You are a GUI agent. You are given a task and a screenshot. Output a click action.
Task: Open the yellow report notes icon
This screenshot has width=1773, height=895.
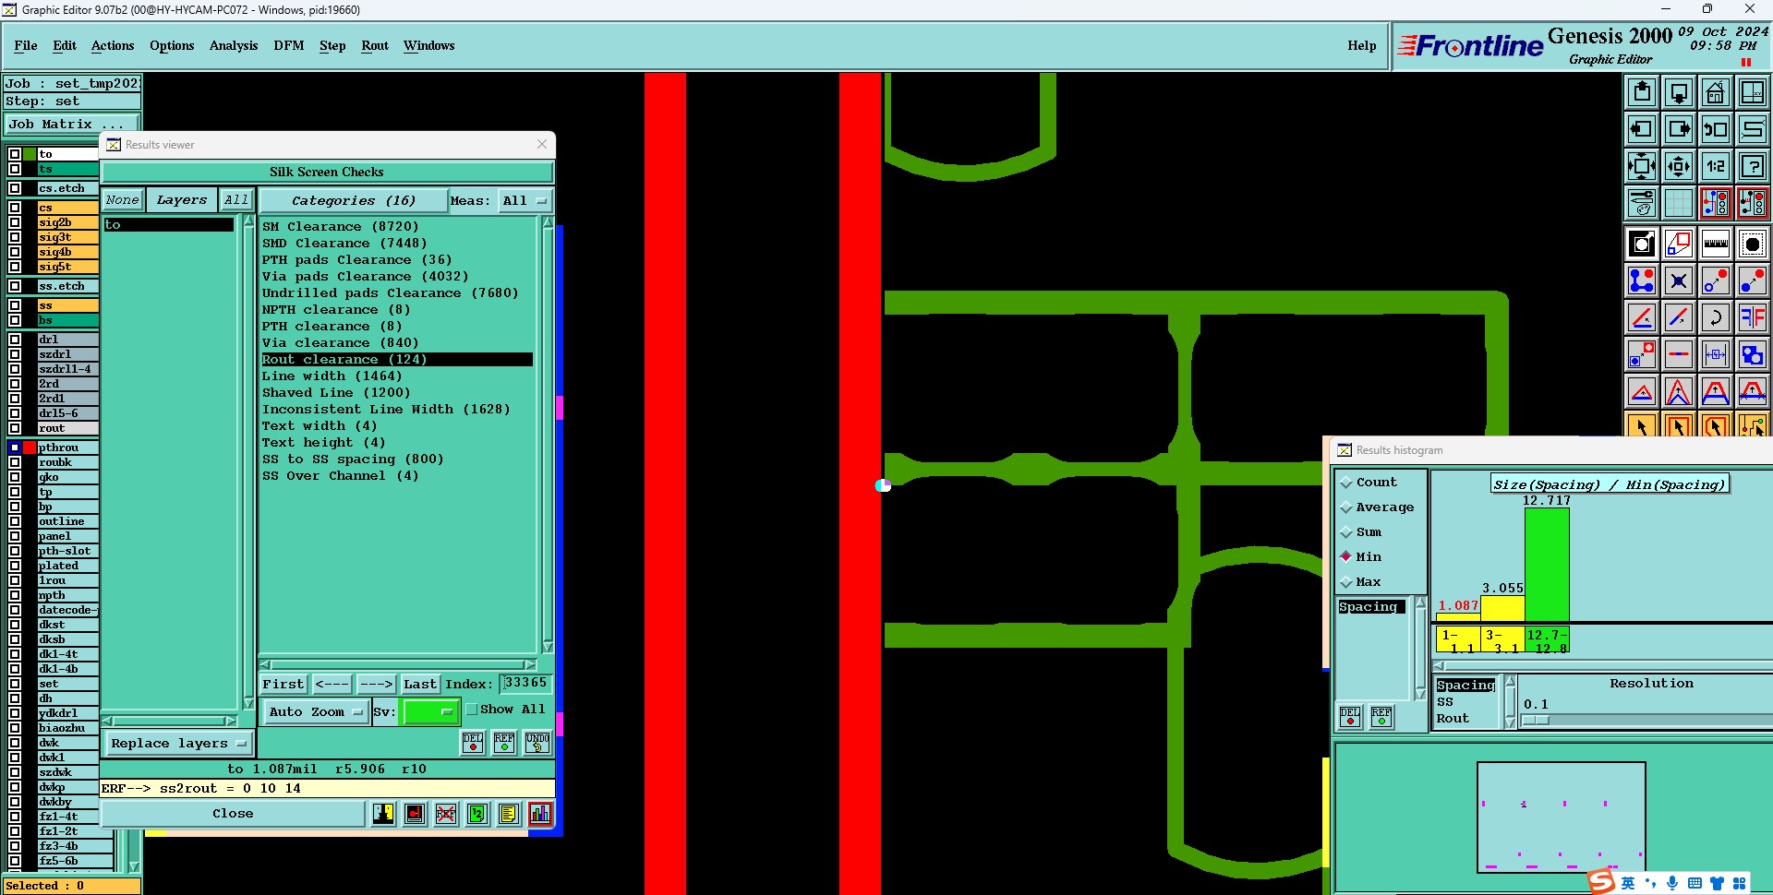(509, 814)
